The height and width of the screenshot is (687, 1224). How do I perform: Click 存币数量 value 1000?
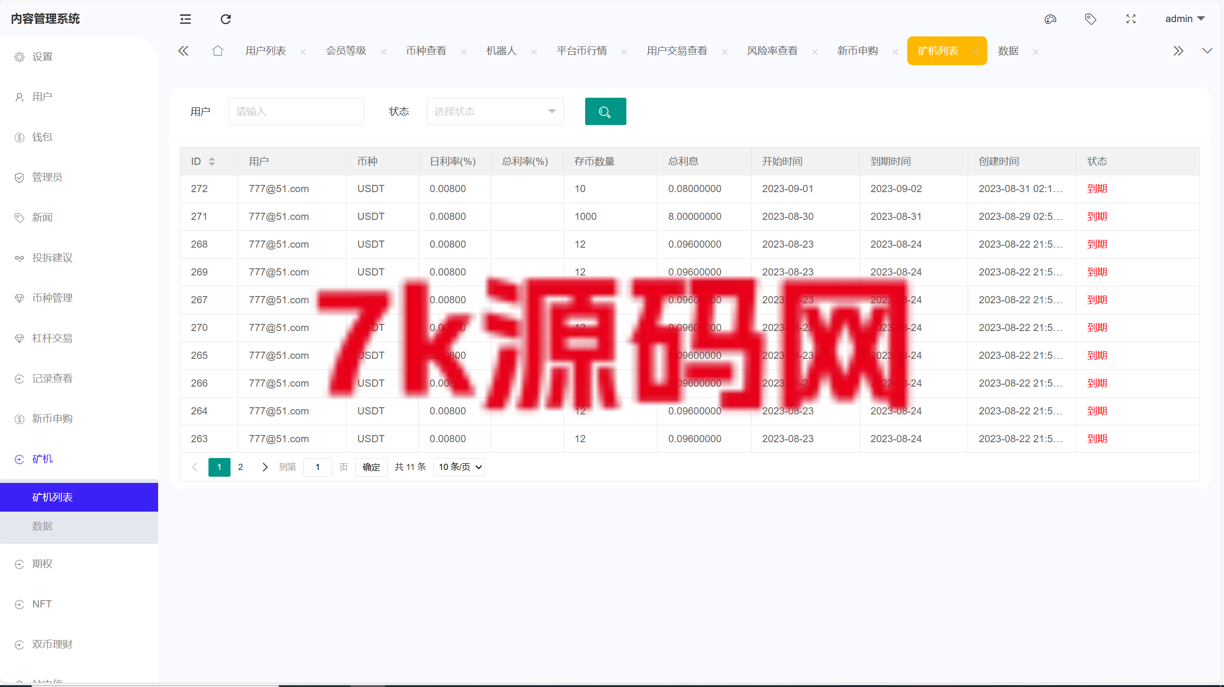pos(586,217)
